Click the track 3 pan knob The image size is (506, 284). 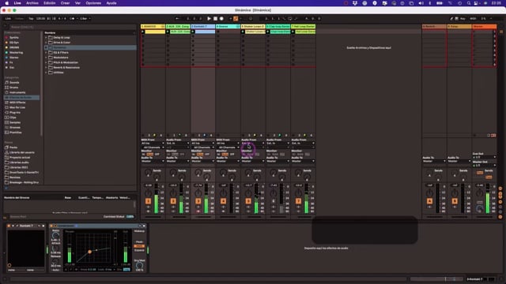click(x=198, y=192)
